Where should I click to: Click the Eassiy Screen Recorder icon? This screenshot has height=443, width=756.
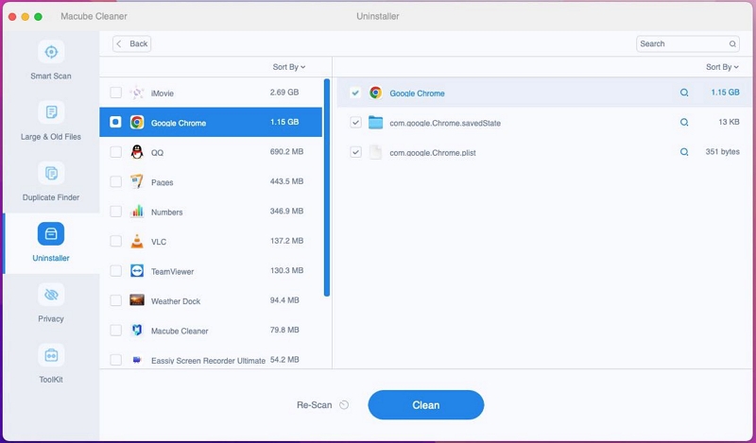click(x=137, y=360)
